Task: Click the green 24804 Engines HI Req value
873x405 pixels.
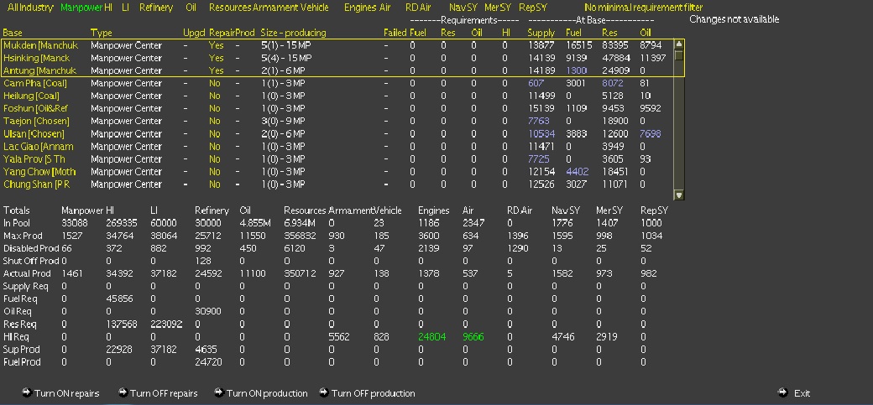Action: (432, 336)
